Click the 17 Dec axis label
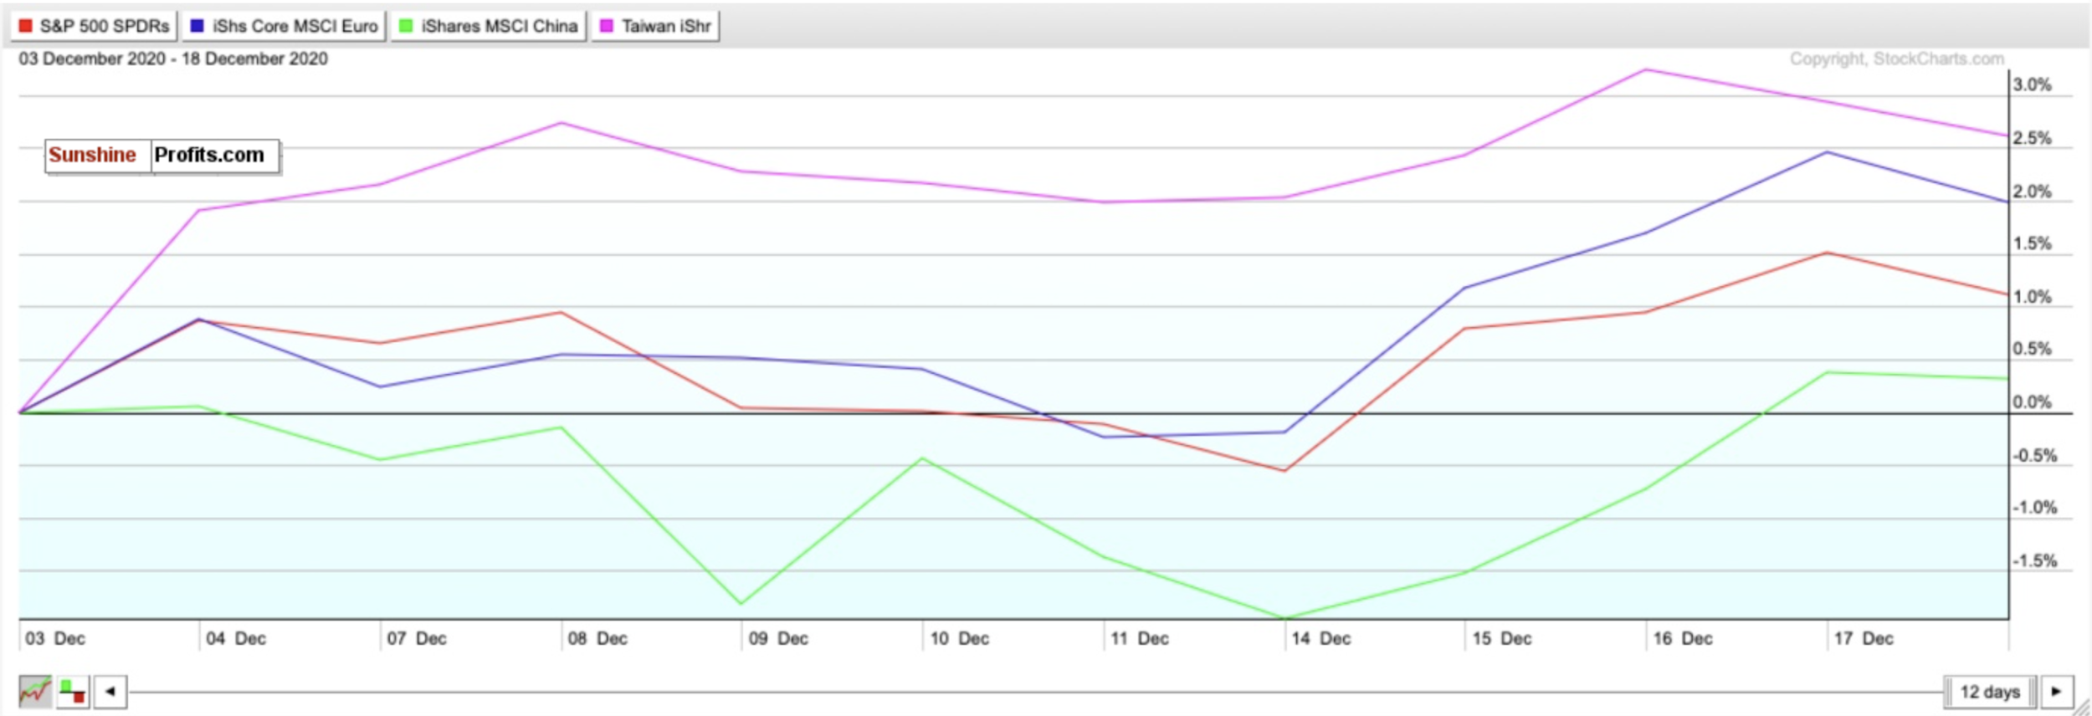 click(1864, 638)
